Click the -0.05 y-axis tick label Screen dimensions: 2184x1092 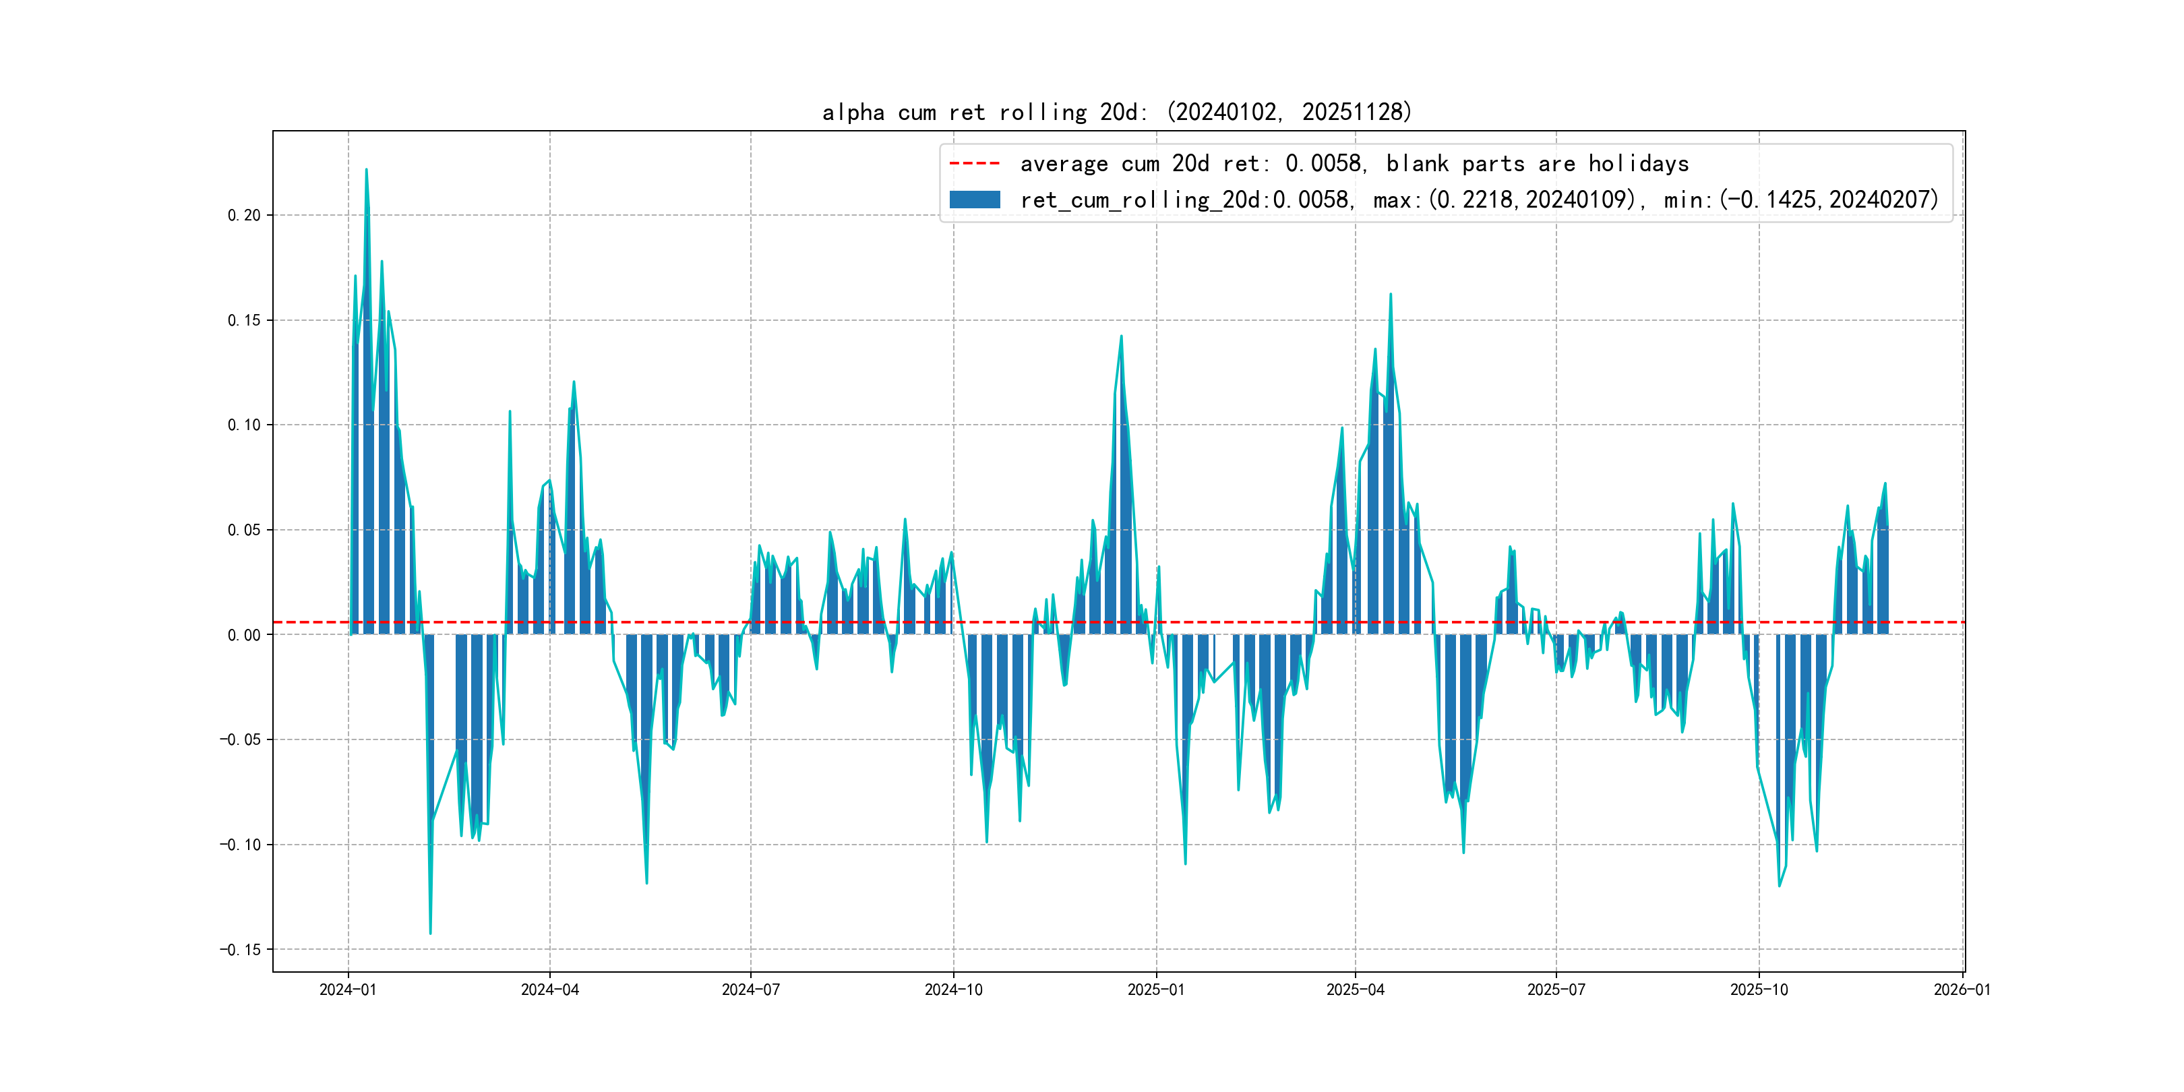[x=240, y=739]
